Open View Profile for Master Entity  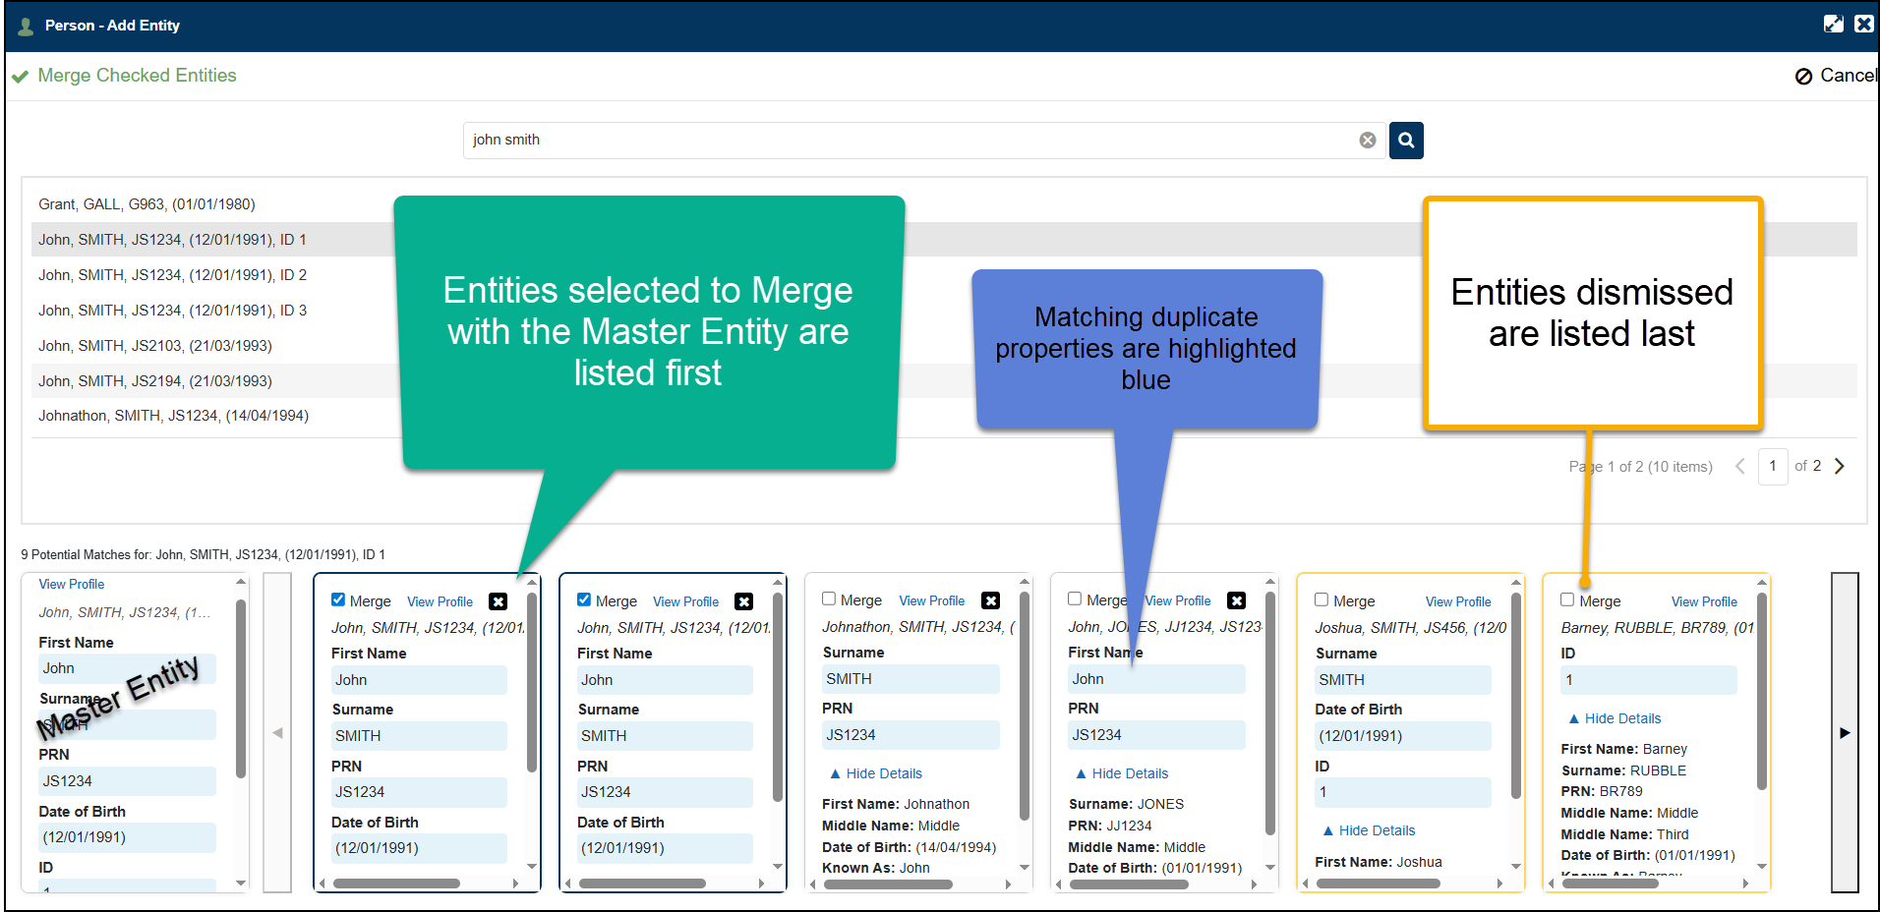point(72,584)
